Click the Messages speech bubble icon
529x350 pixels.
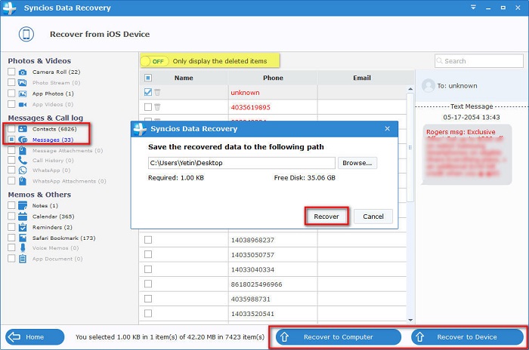[x=23, y=140]
